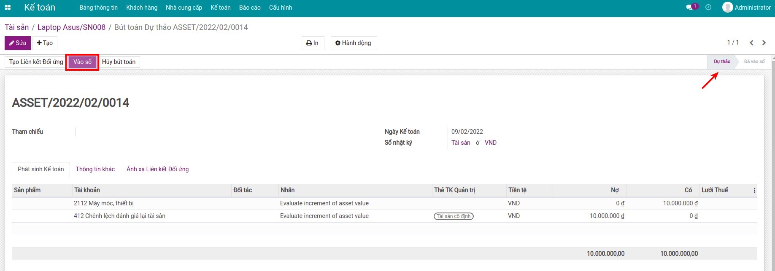Click the Administrator user avatar
Screen dimensions: 775x271
[x=727, y=8]
